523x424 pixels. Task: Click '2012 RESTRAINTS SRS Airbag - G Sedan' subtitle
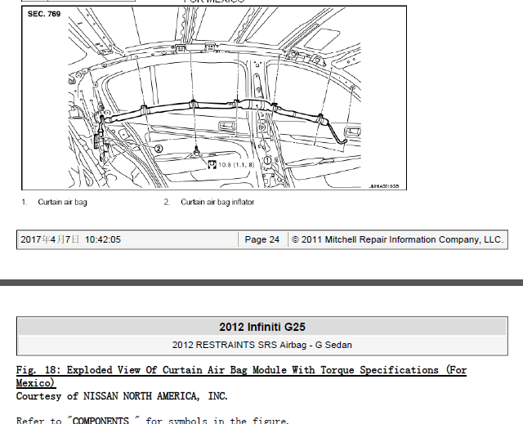pos(262,345)
